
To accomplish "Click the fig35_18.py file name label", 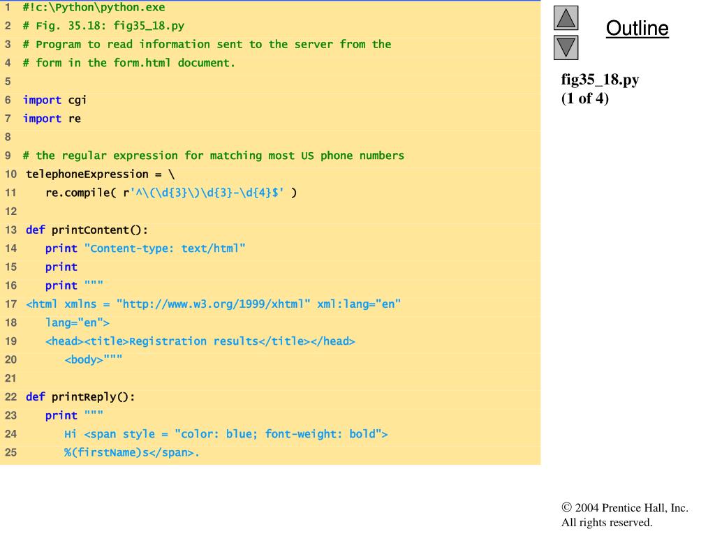I will 600,80.
